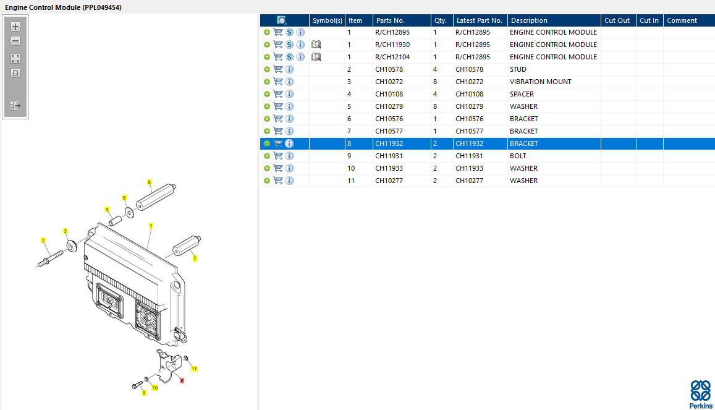Sort by Parts No. column header
Screen dimensions: 715x410
(x=402, y=20)
